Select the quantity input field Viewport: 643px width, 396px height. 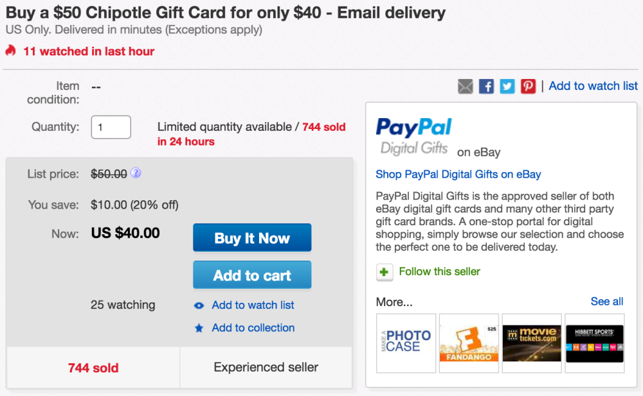[x=111, y=127]
